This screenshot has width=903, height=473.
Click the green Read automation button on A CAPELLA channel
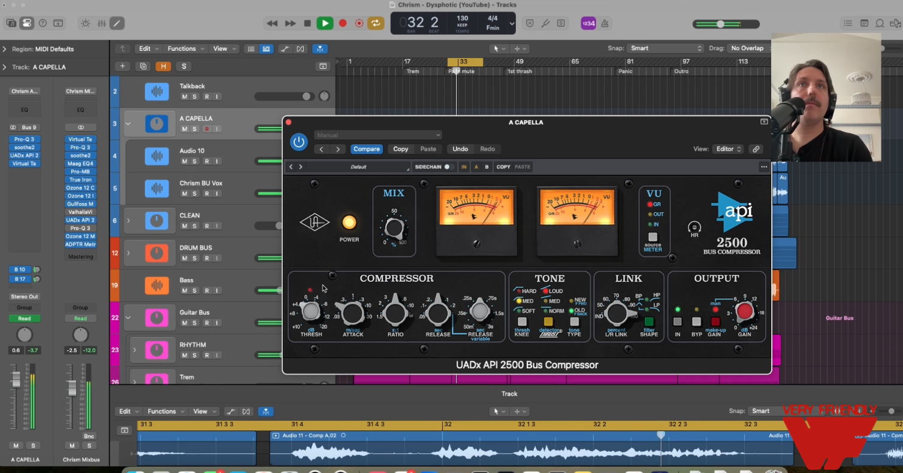point(25,319)
